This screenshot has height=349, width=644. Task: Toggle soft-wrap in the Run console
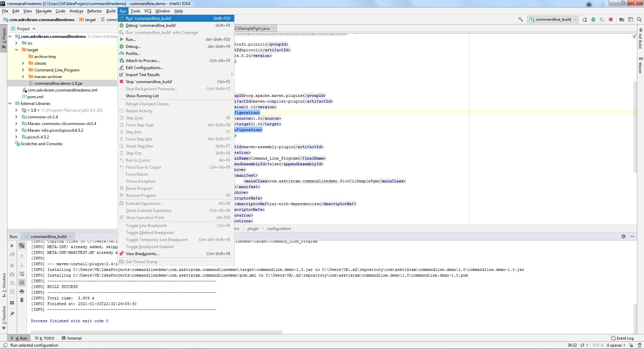[22, 274]
